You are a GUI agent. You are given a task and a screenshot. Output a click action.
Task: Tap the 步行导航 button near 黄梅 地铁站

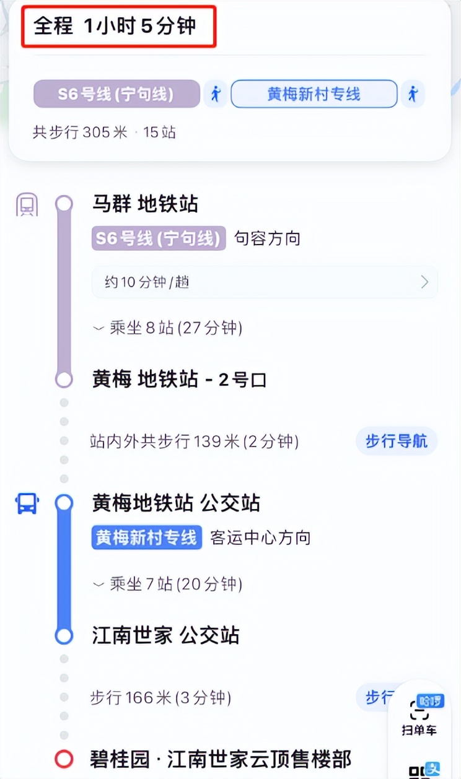[396, 442]
